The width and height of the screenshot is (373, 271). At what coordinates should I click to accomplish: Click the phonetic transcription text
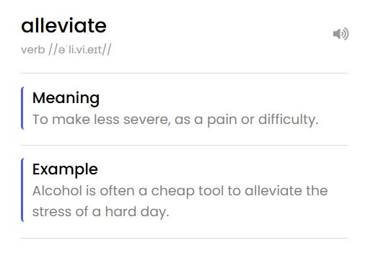80,50
